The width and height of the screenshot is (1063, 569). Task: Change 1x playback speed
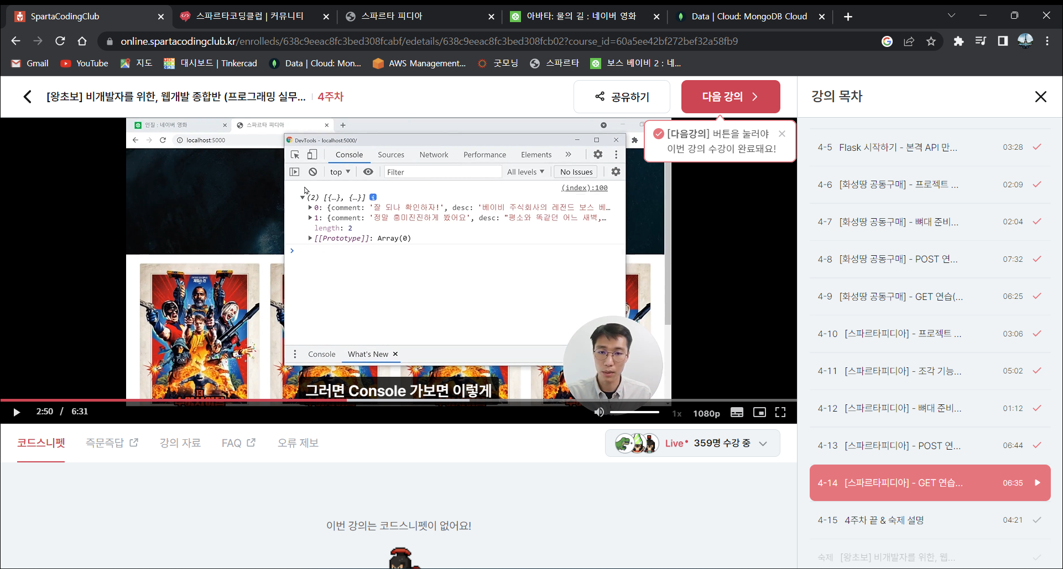(x=677, y=413)
